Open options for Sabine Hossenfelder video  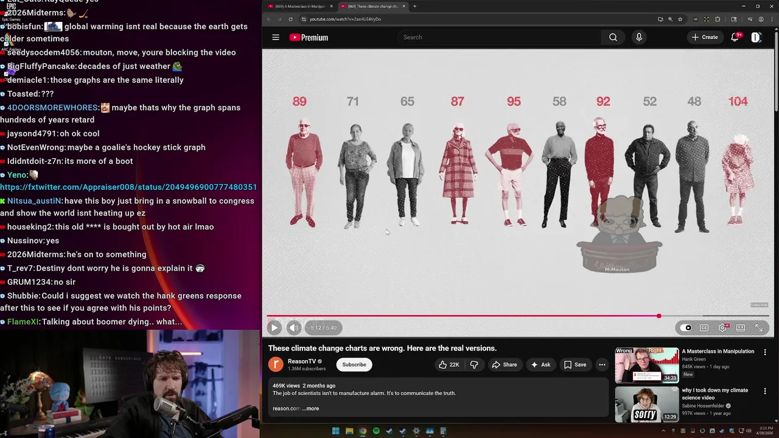(765, 391)
